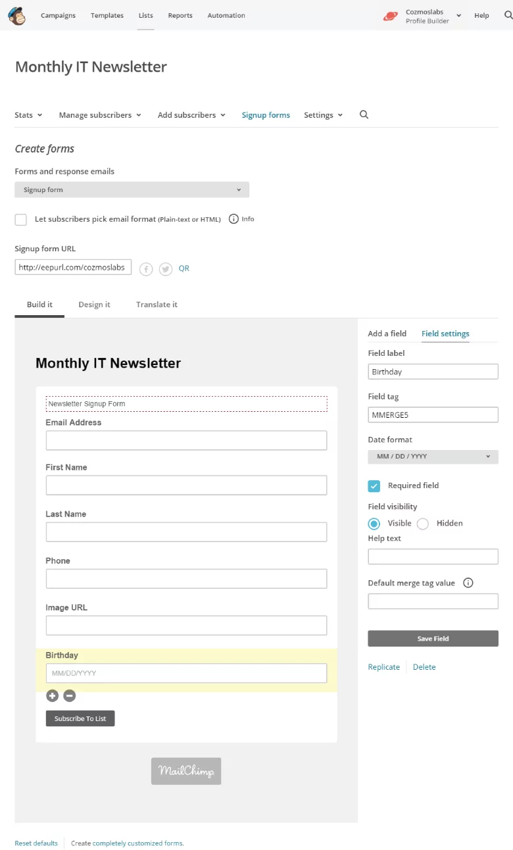The image size is (513, 850).
Task: Open default merge tag value info icon
Action: click(x=468, y=583)
